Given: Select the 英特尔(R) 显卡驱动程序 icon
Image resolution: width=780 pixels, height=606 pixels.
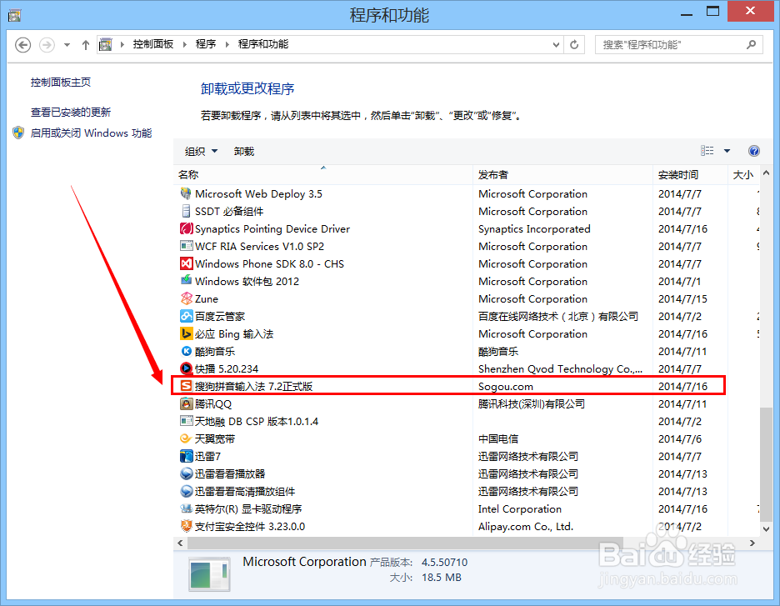Looking at the screenshot, I should pos(186,508).
